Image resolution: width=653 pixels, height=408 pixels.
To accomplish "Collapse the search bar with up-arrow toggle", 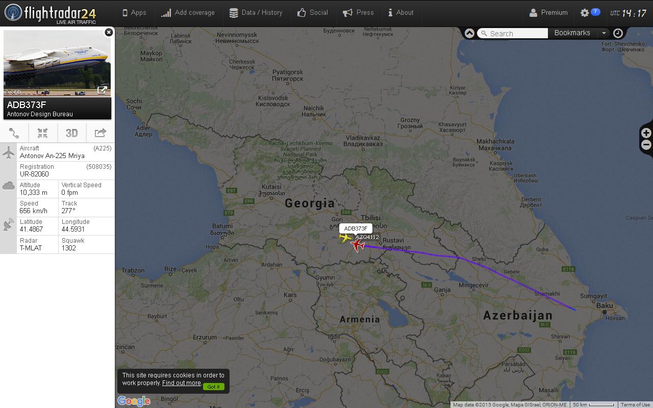I will click(469, 33).
